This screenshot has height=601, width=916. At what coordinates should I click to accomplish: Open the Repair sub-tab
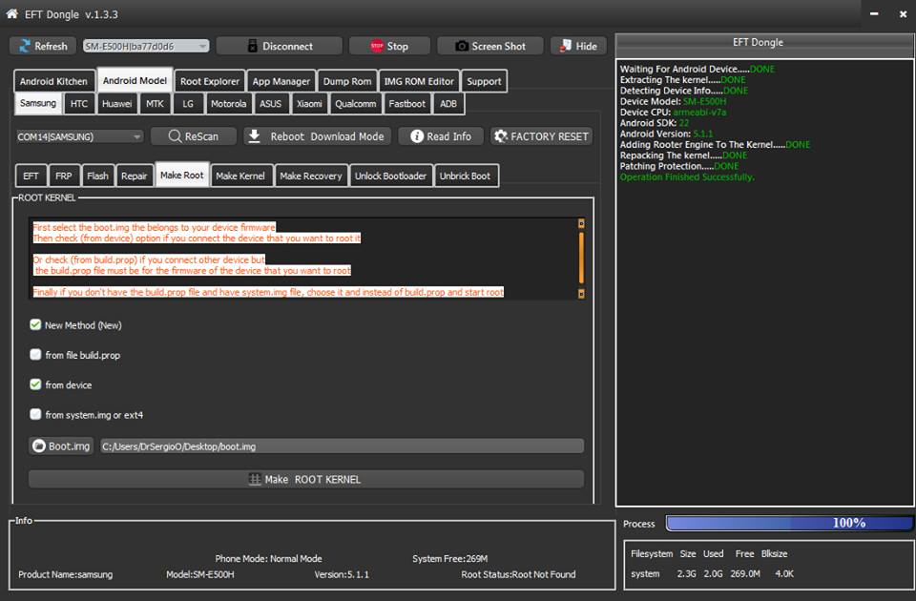click(x=134, y=176)
